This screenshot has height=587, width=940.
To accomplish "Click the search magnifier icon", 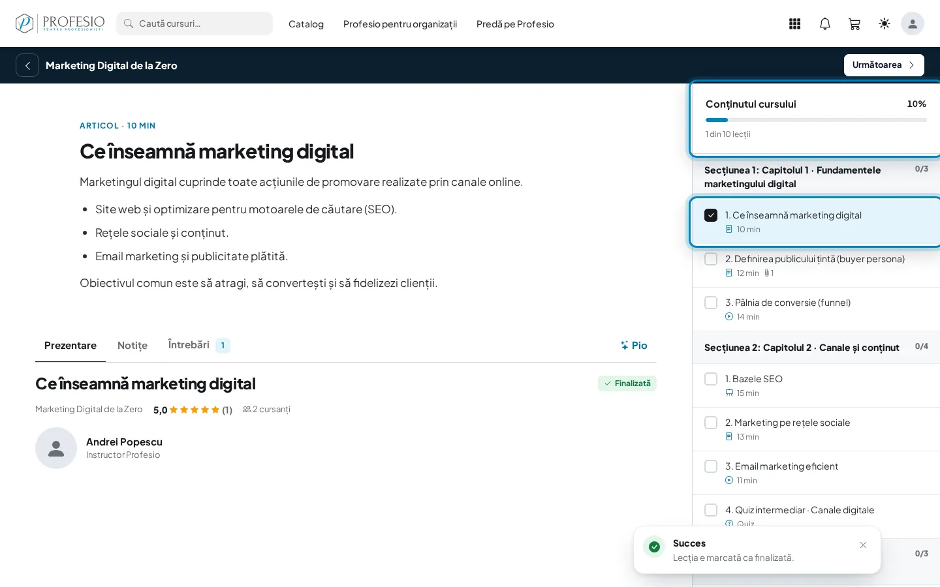I will (x=129, y=23).
